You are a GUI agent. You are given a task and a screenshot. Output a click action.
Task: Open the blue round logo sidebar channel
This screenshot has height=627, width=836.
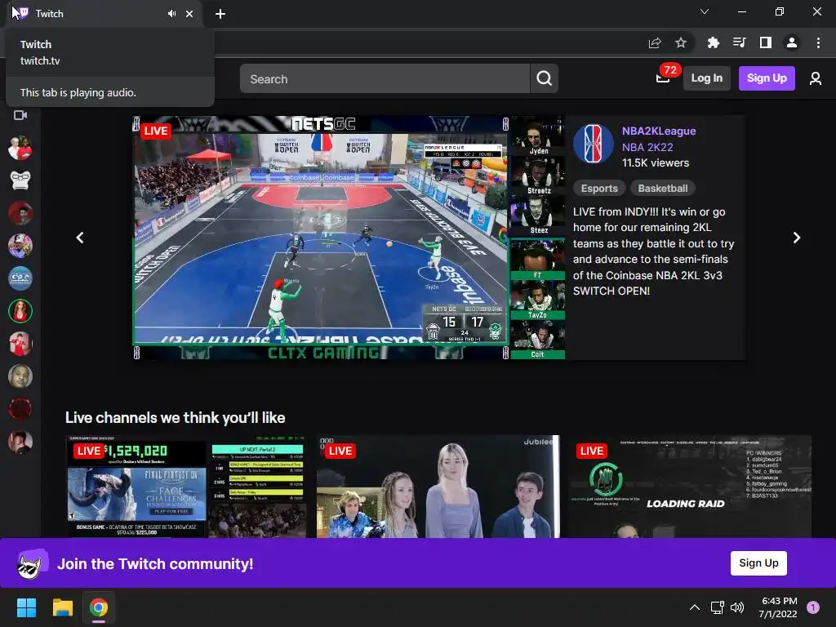pos(20,278)
